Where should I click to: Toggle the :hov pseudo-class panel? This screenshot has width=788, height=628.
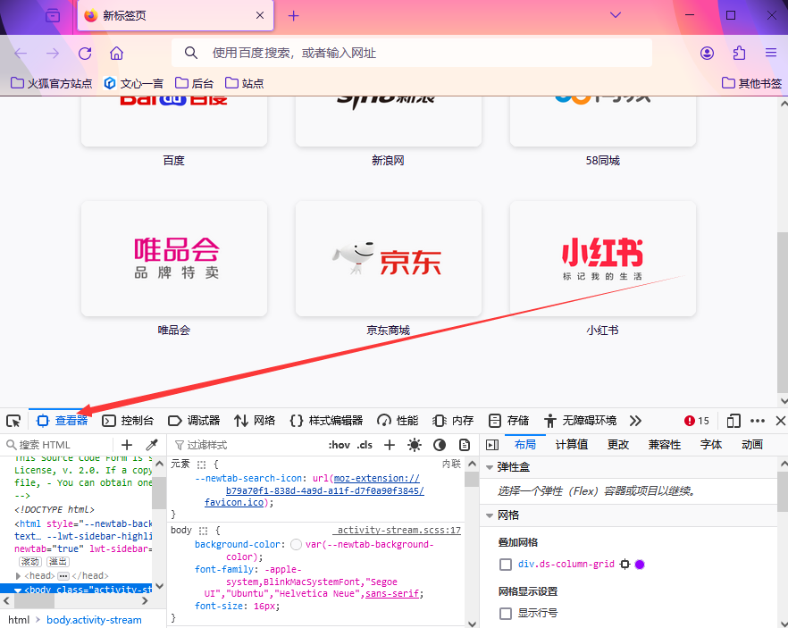(340, 445)
